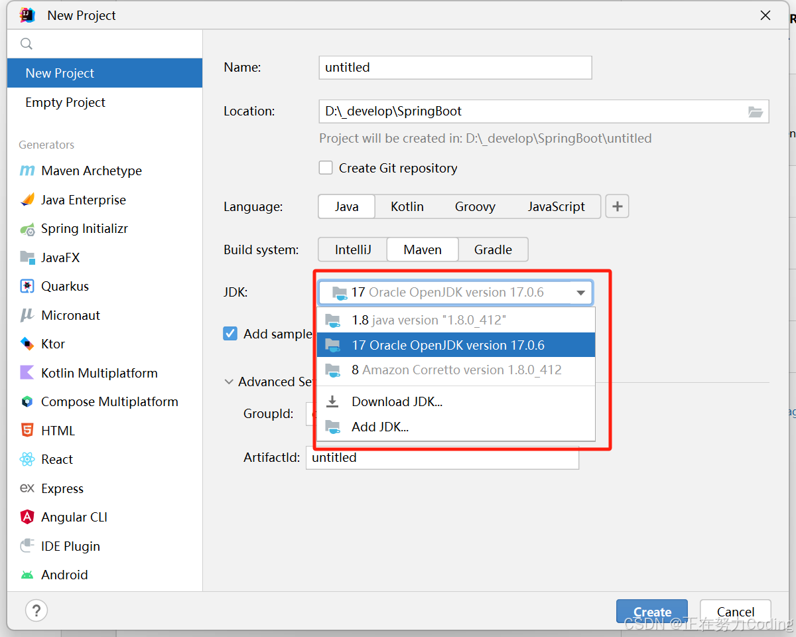Click the Quarkus label
The image size is (796, 637).
[x=65, y=286]
